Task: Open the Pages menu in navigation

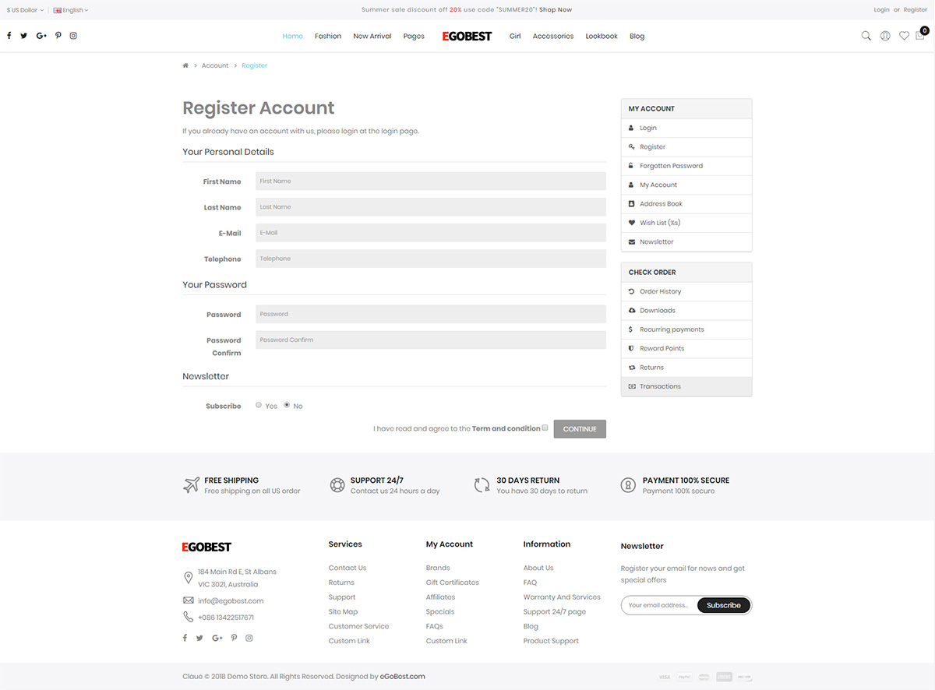Action: coord(414,37)
